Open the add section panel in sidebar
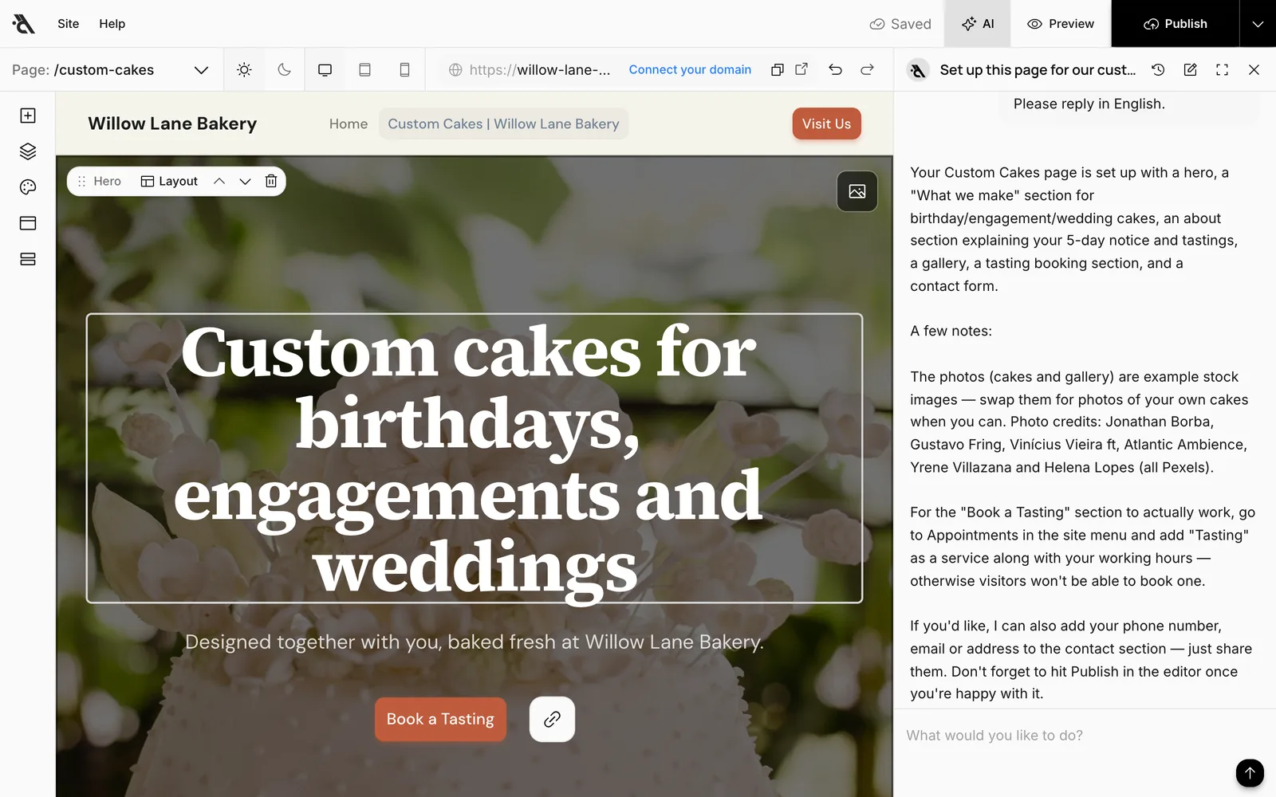The image size is (1276, 797). (28, 116)
